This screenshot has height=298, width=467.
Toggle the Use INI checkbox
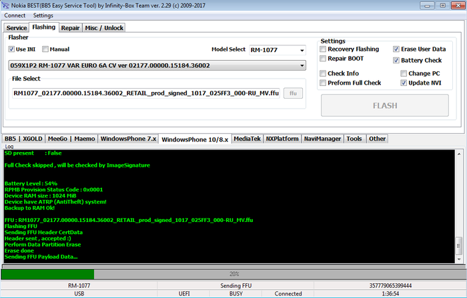(x=11, y=49)
